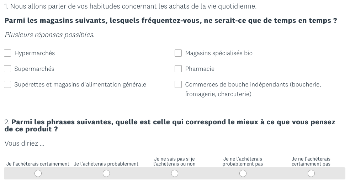The height and width of the screenshot is (183, 350).
Task: Select radio under "Je ne l'achèterais probablement pas"
Action: 243,173
